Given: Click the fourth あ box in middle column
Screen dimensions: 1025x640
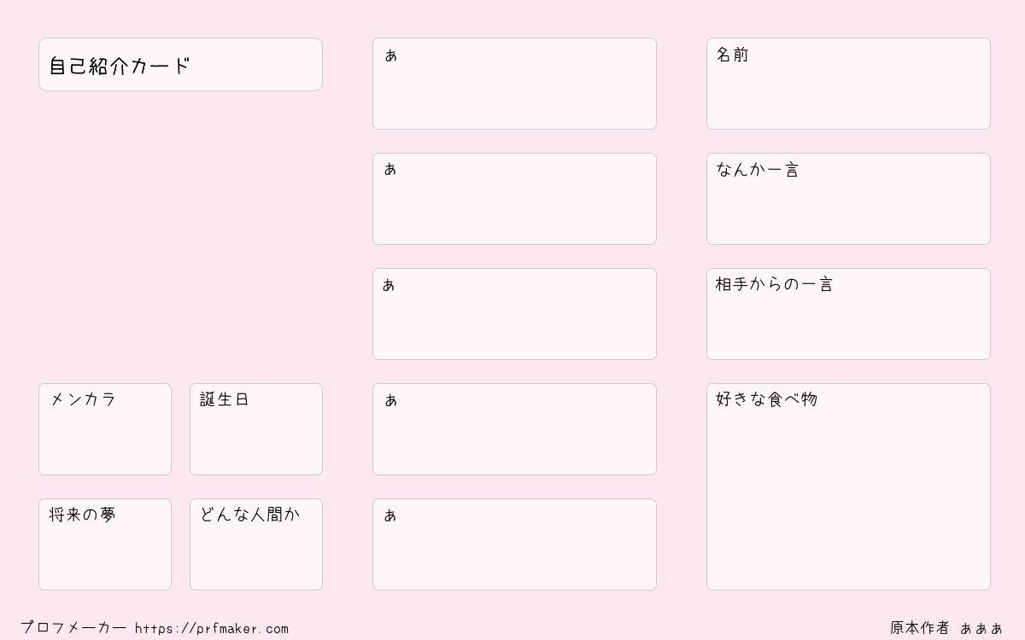Looking at the screenshot, I should click(514, 429).
